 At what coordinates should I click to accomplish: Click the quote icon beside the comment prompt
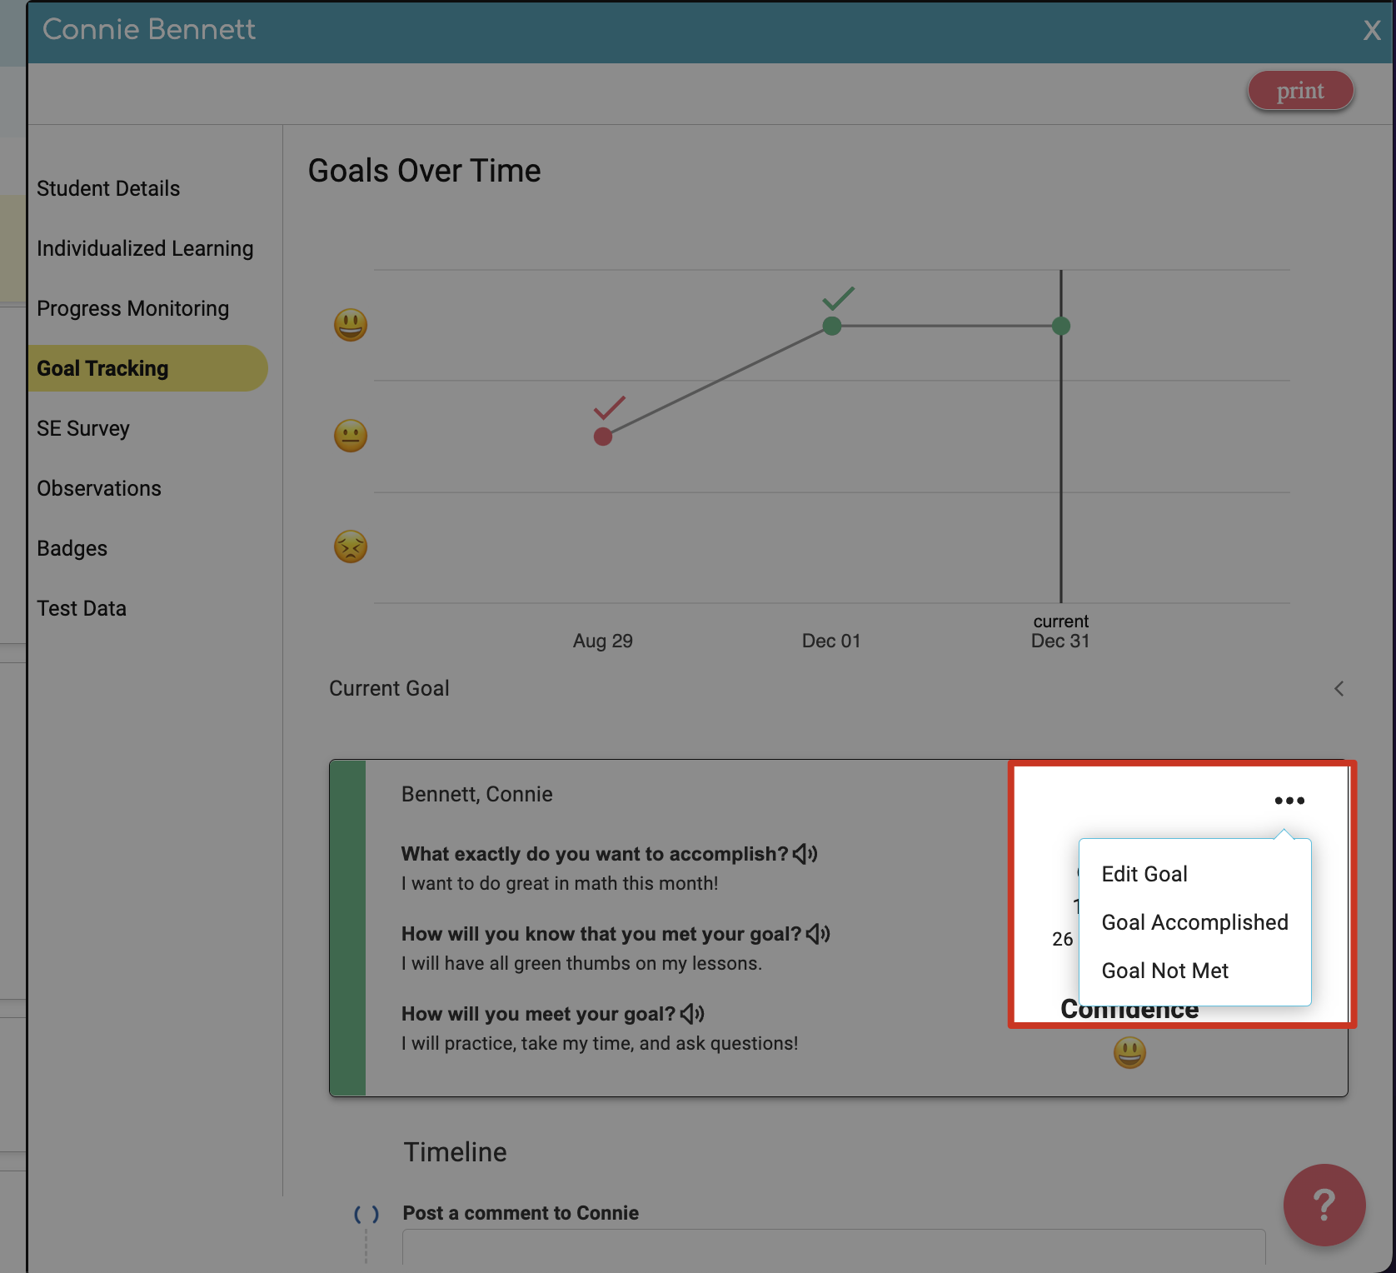366,1214
